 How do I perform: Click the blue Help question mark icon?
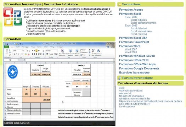(x=108, y=47)
